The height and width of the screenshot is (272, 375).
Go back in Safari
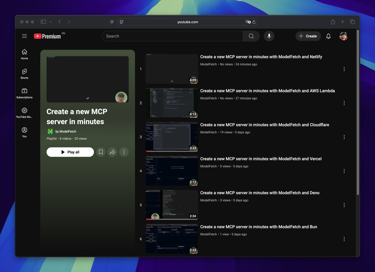point(59,22)
